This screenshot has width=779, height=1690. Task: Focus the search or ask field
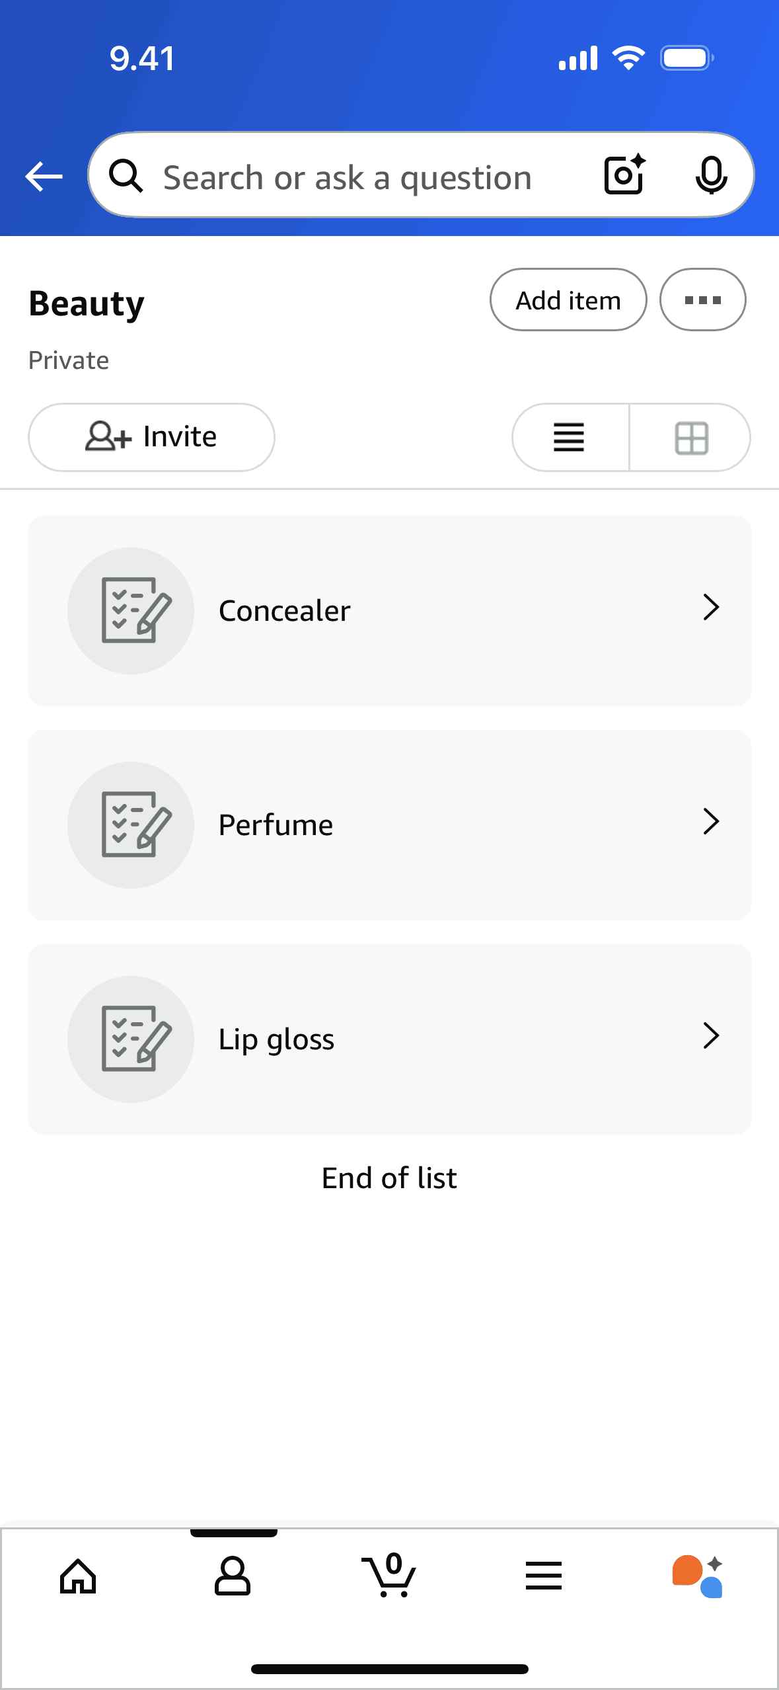coord(347,177)
